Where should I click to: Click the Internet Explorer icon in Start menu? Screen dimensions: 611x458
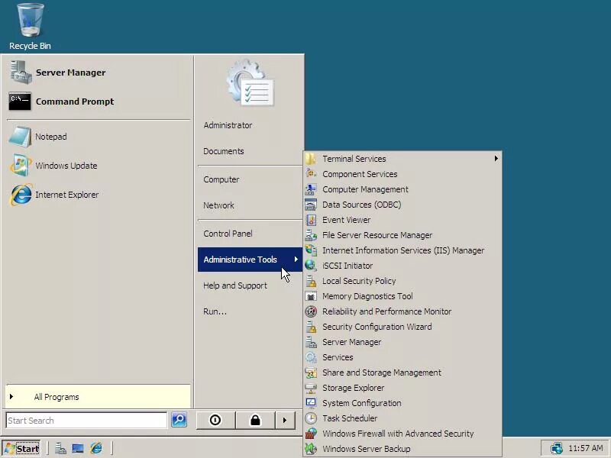click(21, 195)
